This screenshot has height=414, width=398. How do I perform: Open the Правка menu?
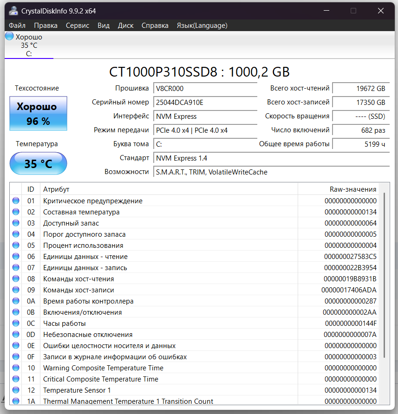click(x=46, y=26)
